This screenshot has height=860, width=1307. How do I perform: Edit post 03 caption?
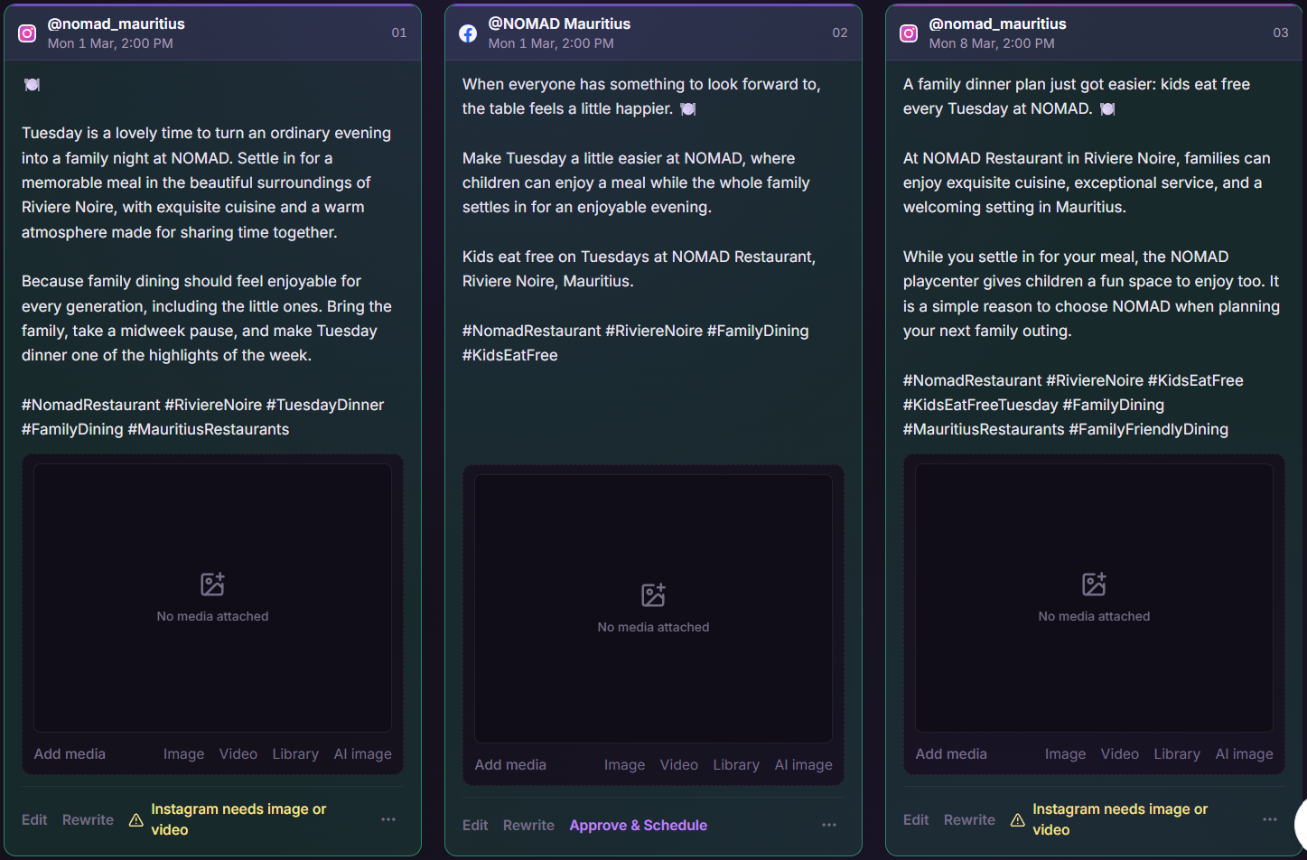(x=916, y=819)
